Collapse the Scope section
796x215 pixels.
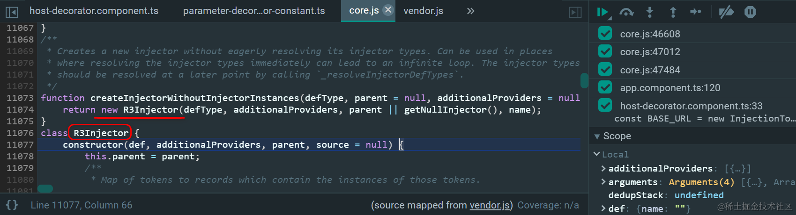[597, 136]
